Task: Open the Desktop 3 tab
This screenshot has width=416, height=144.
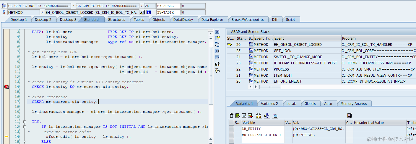Action: pyautogui.click(x=68, y=19)
